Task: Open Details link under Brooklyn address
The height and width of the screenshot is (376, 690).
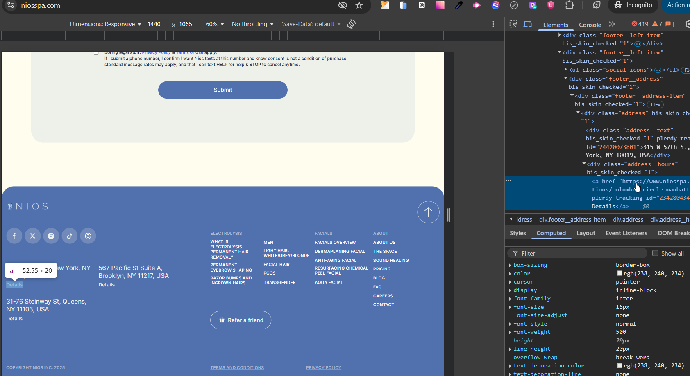Action: coord(107,285)
